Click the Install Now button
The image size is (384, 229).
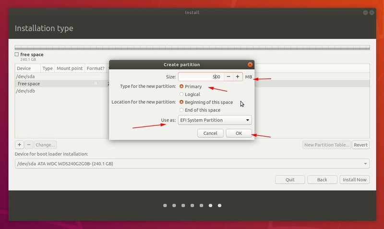tap(355, 180)
